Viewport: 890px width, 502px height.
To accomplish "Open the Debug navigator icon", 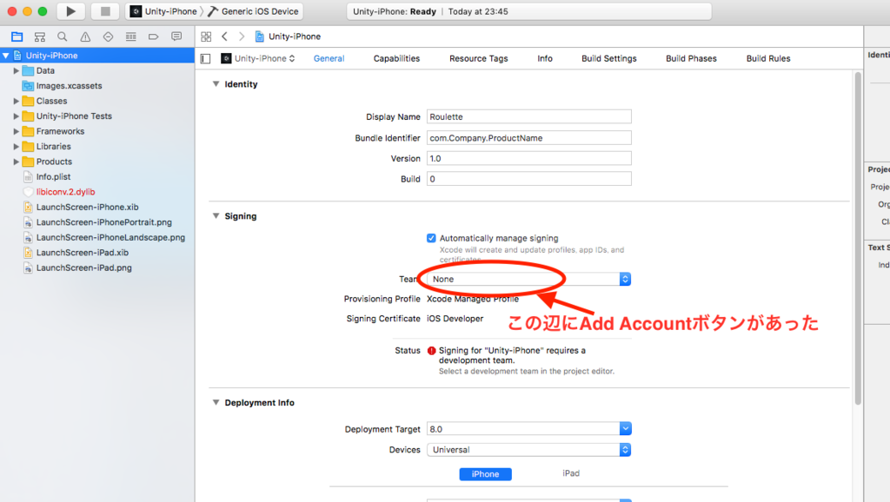I will (130, 36).
